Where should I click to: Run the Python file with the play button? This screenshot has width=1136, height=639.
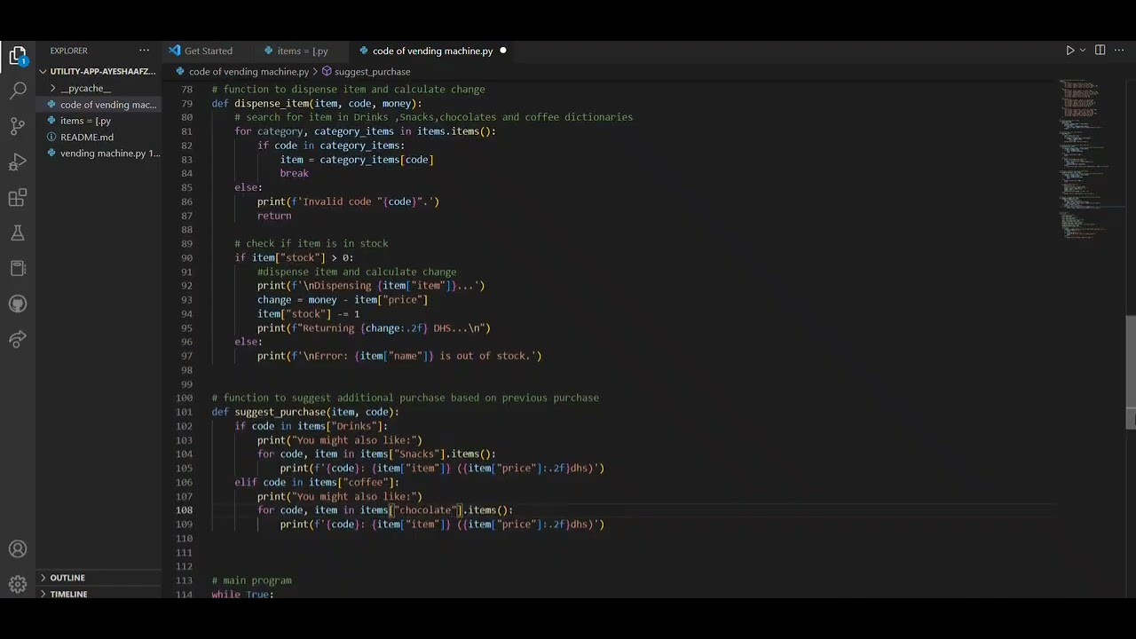1069,51
